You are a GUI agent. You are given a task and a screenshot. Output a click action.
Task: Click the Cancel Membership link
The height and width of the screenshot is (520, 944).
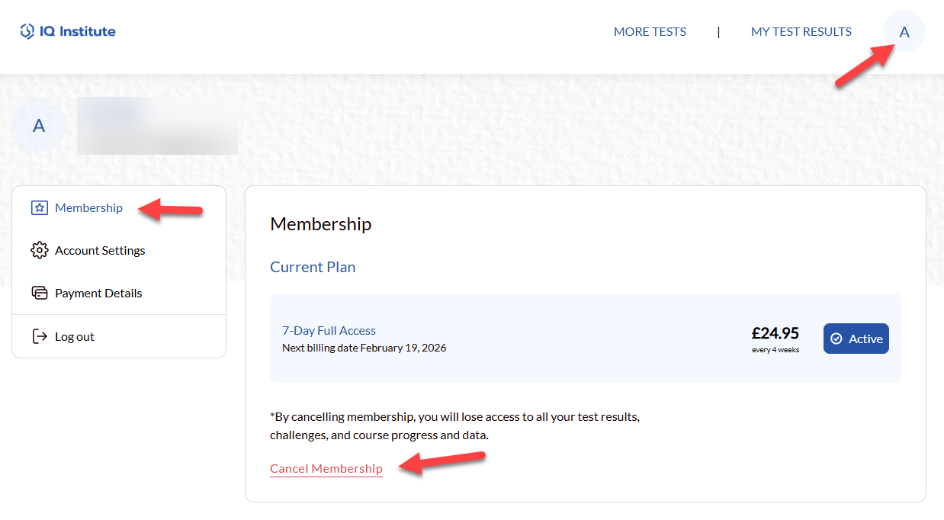[x=326, y=468]
